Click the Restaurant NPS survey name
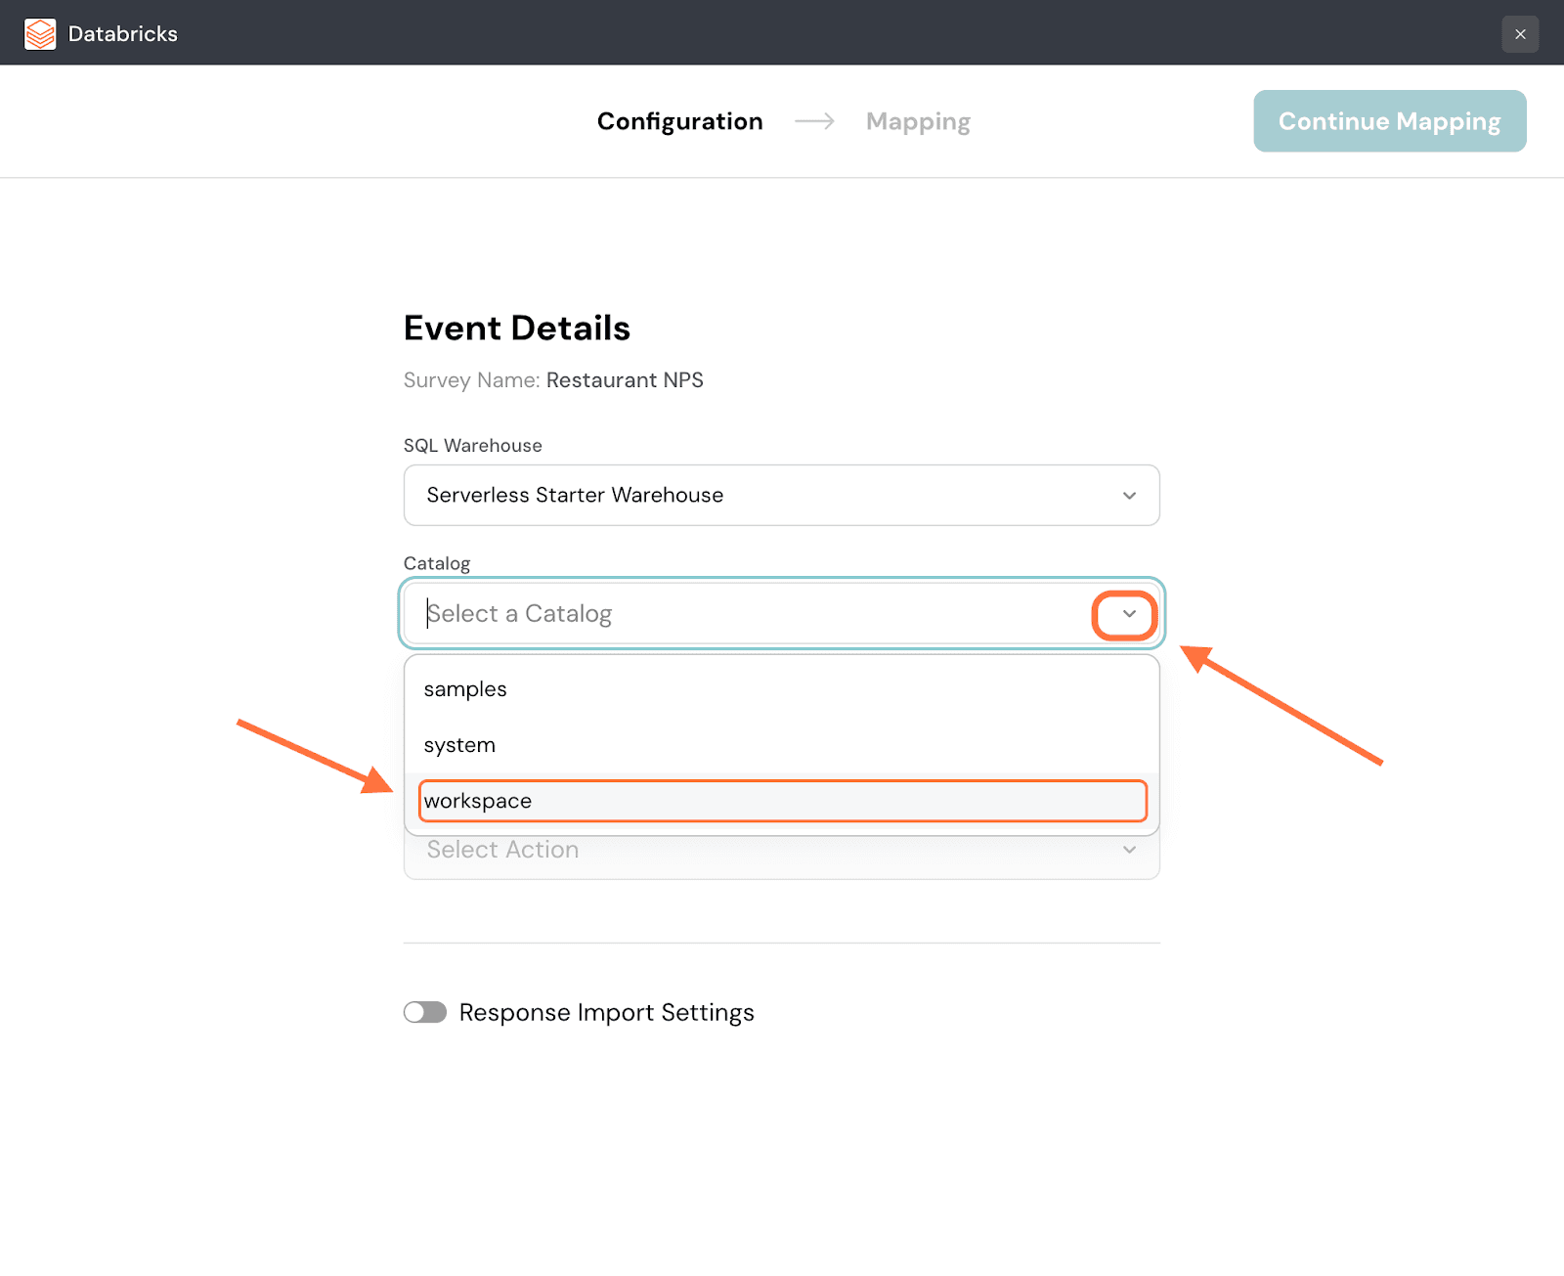This screenshot has width=1564, height=1276. [x=625, y=380]
